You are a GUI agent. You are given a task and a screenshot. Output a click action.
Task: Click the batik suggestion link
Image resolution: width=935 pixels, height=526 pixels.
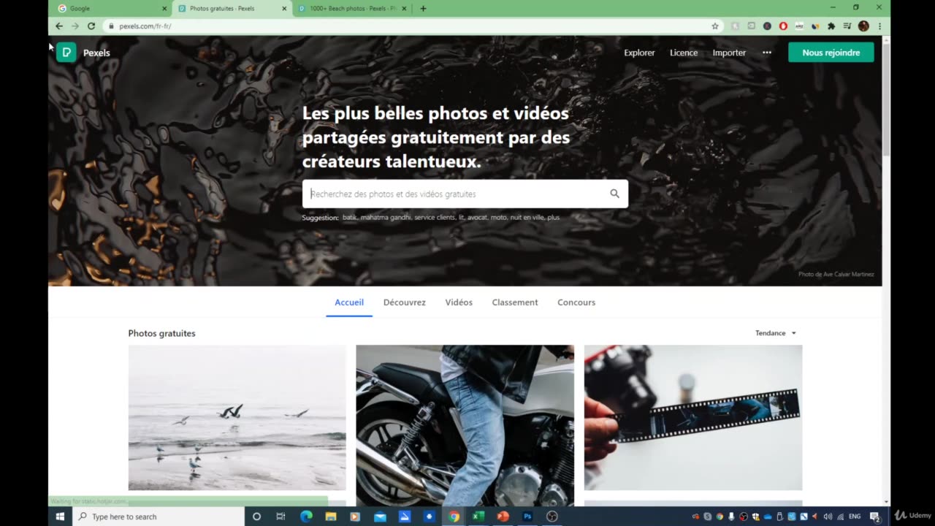[350, 218]
